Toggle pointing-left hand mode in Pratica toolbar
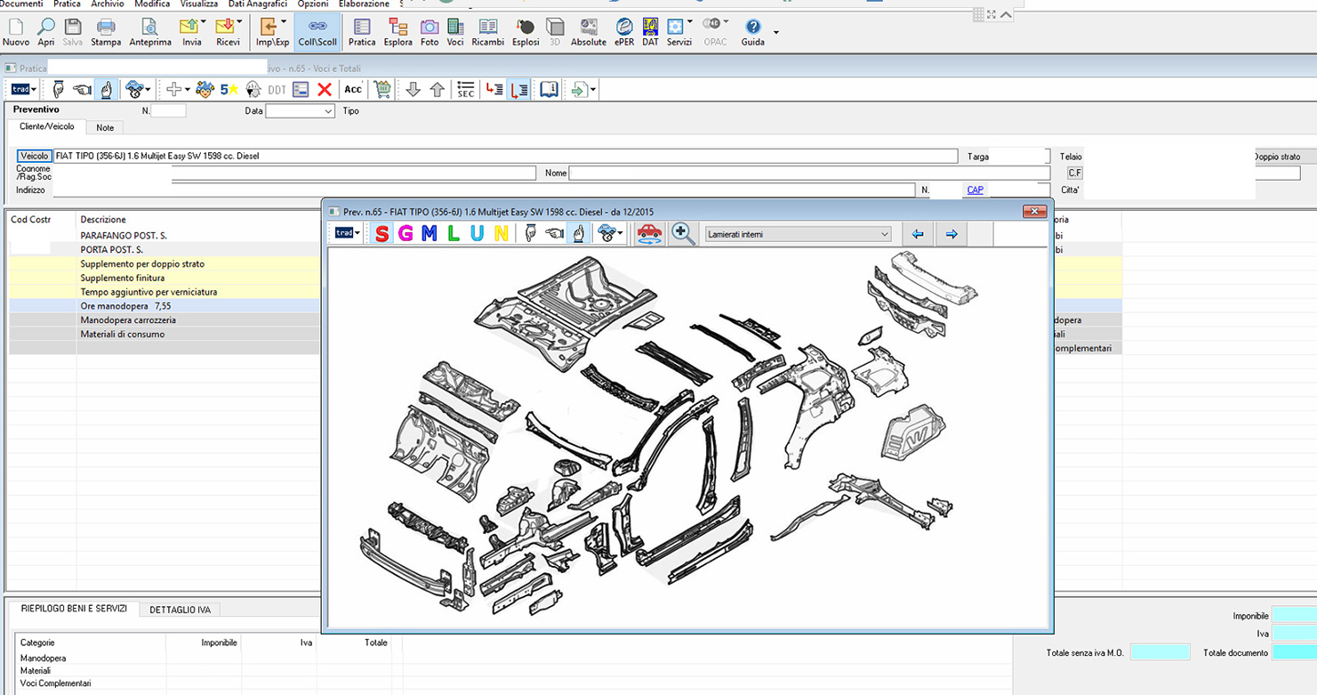The height and width of the screenshot is (695, 1317). [82, 89]
